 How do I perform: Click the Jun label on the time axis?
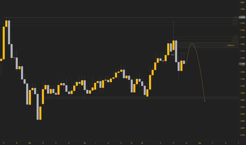pos(84,143)
